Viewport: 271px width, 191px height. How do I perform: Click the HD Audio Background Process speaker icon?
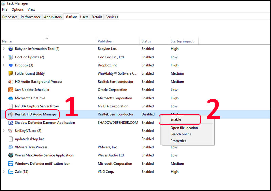coord(11,82)
